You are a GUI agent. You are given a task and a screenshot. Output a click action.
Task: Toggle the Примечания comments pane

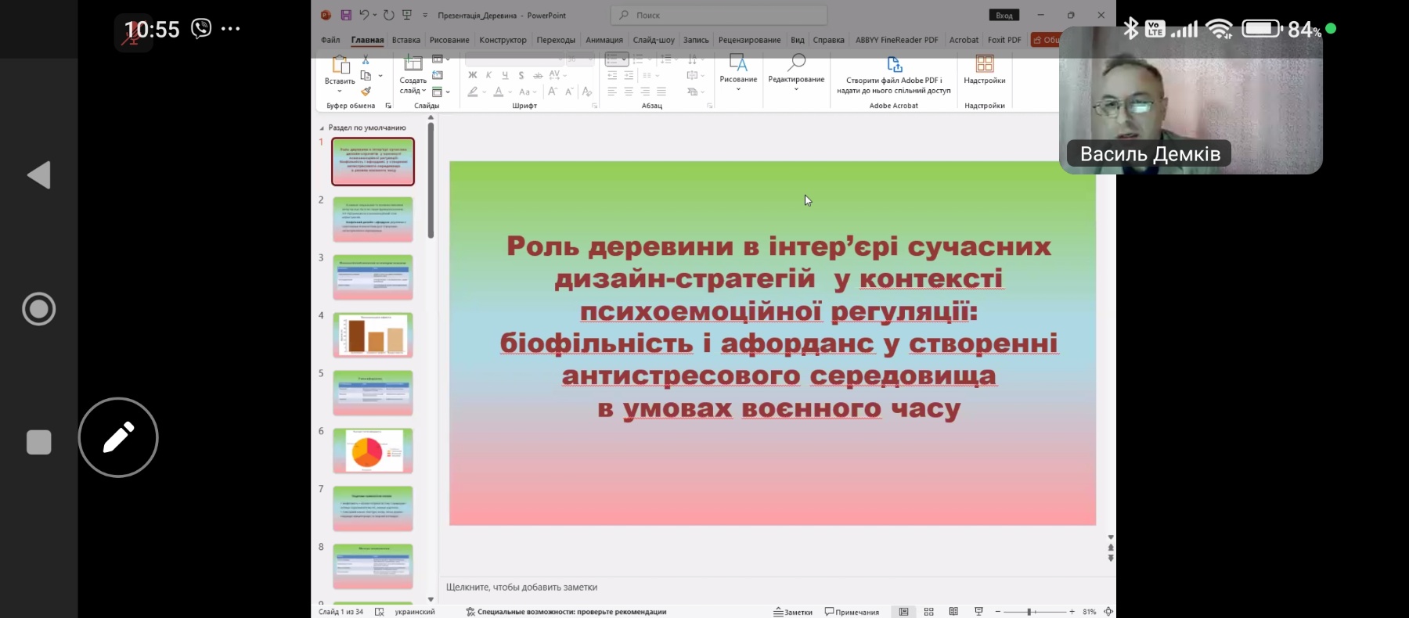click(852, 612)
